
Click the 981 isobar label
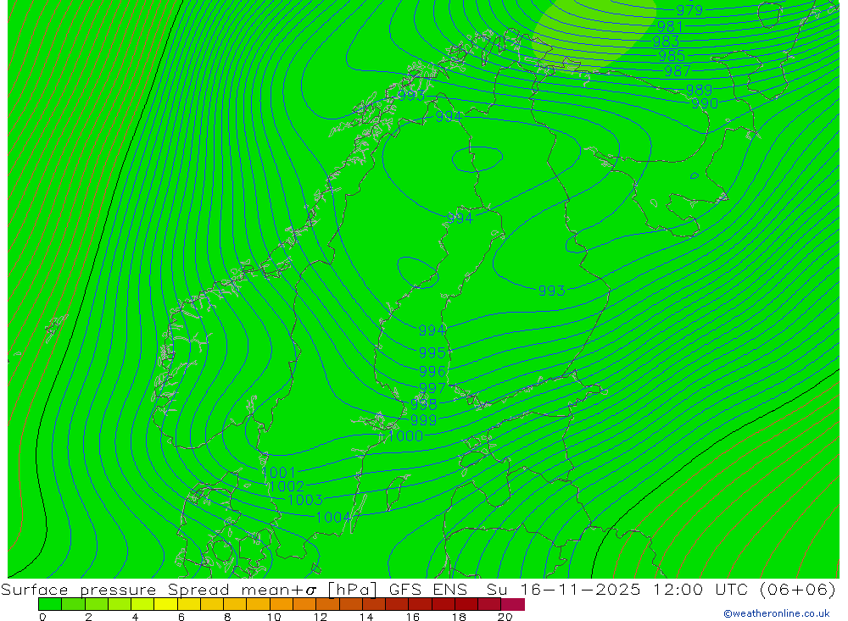(x=670, y=26)
